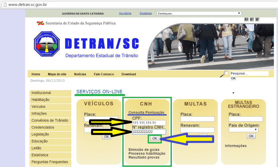The width and height of the screenshot is (278, 167).
Task: Open Infrações in sidebar
Action: [50, 114]
